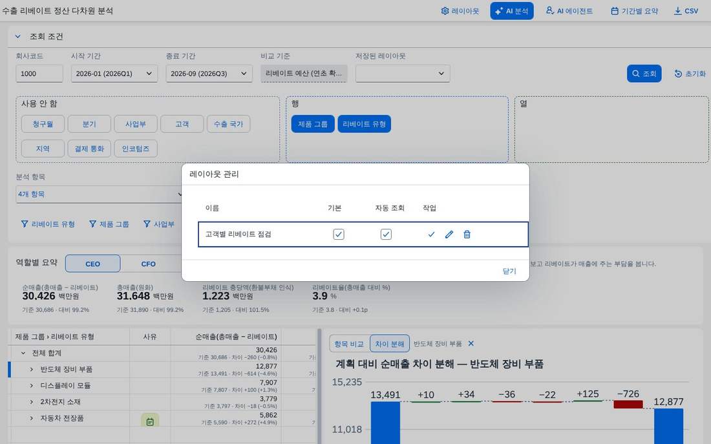Click the 사유 column header
Viewport: 711px width, 444px height.
150,337
